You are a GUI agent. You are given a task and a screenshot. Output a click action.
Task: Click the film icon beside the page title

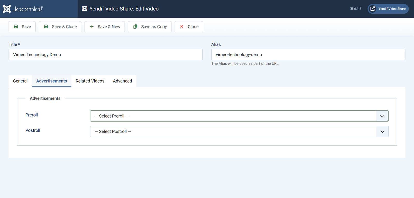click(85, 9)
